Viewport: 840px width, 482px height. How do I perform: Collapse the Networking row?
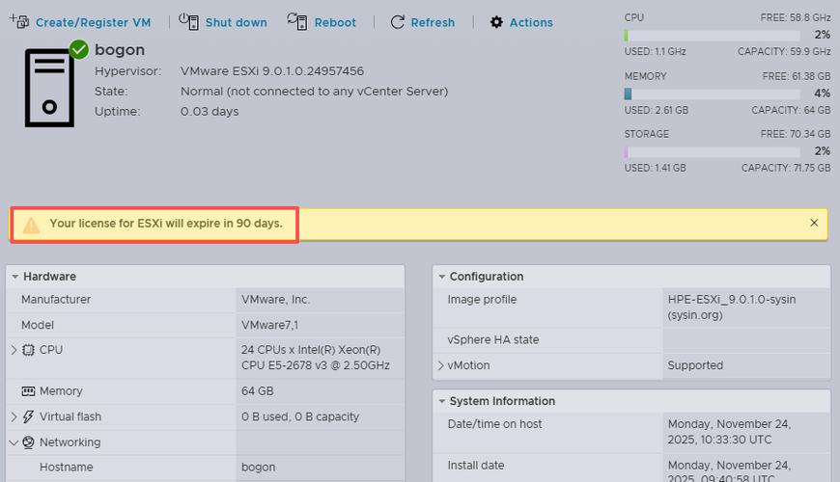[14, 442]
